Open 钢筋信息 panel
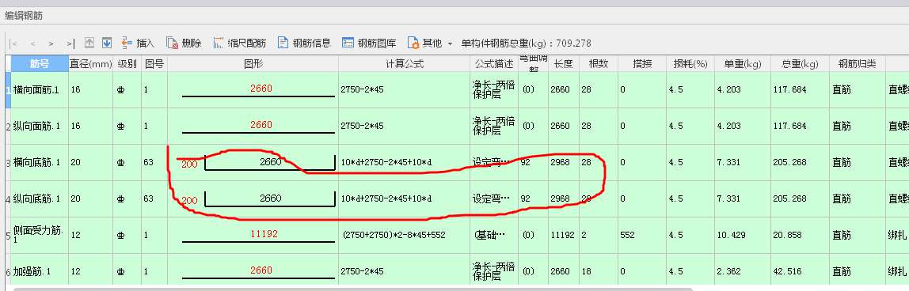Viewport: 909px width, 291px height. [x=304, y=43]
